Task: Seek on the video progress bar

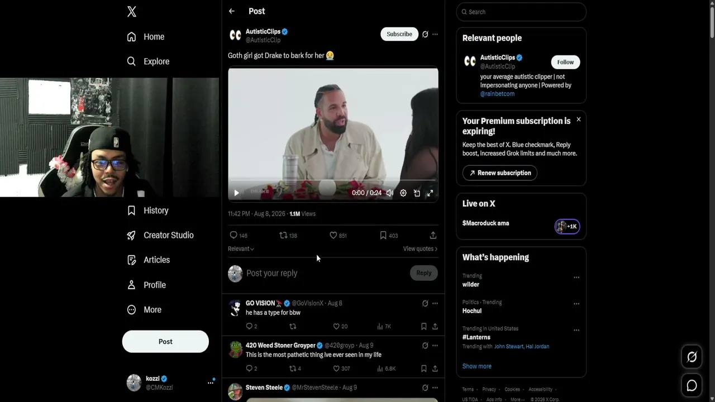Action: 333,181
